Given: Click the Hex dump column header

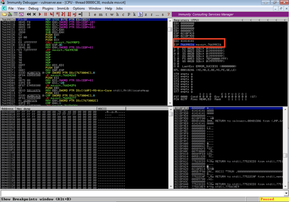Looking at the screenshot, I should [56, 109].
